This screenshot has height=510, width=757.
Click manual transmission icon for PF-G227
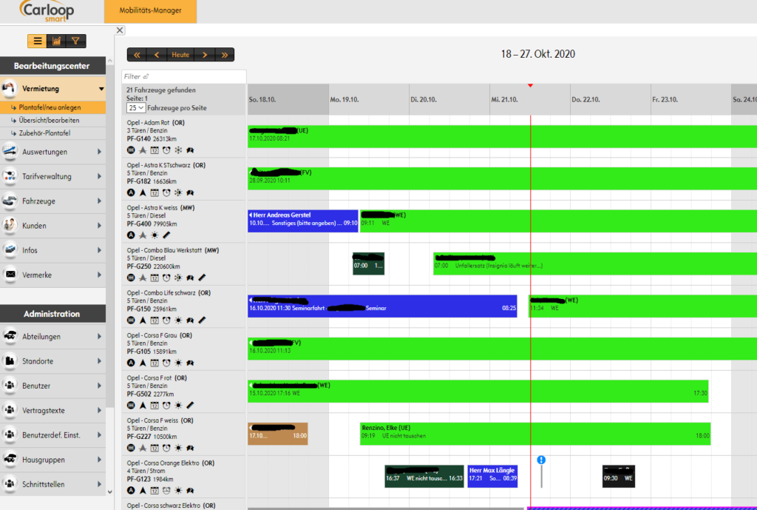pos(131,448)
